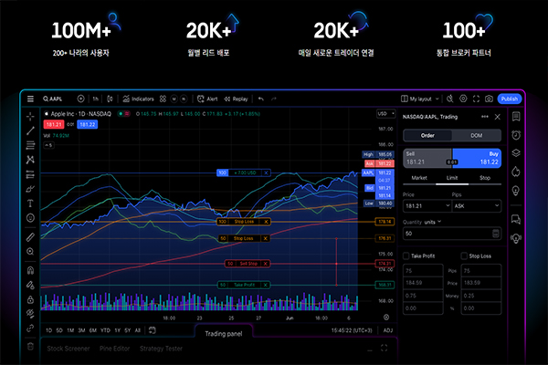
Task: Select the Text drawing tool
Action: click(30, 203)
